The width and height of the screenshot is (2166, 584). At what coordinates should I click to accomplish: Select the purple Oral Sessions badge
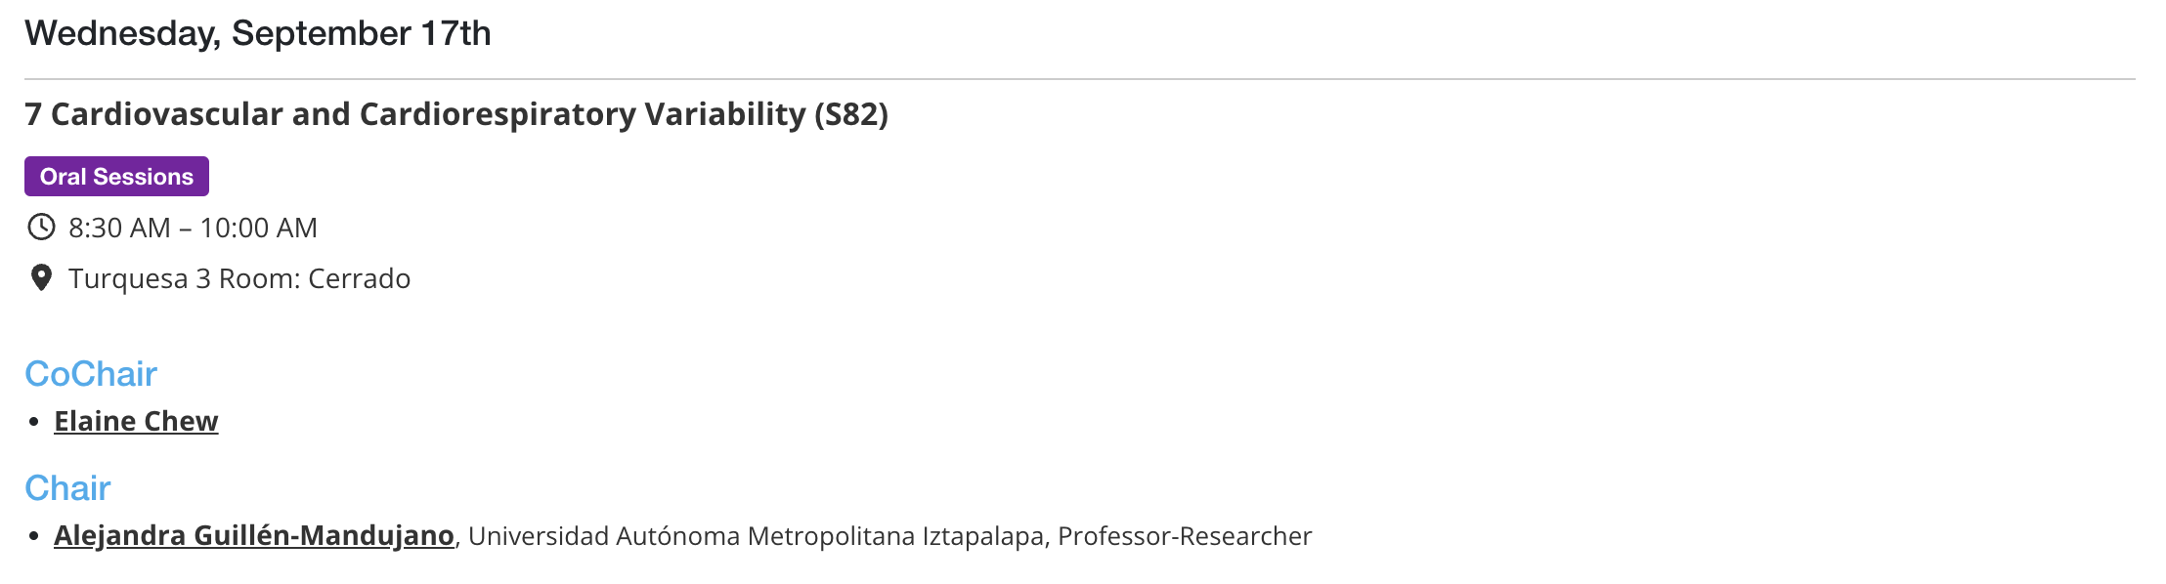click(116, 177)
